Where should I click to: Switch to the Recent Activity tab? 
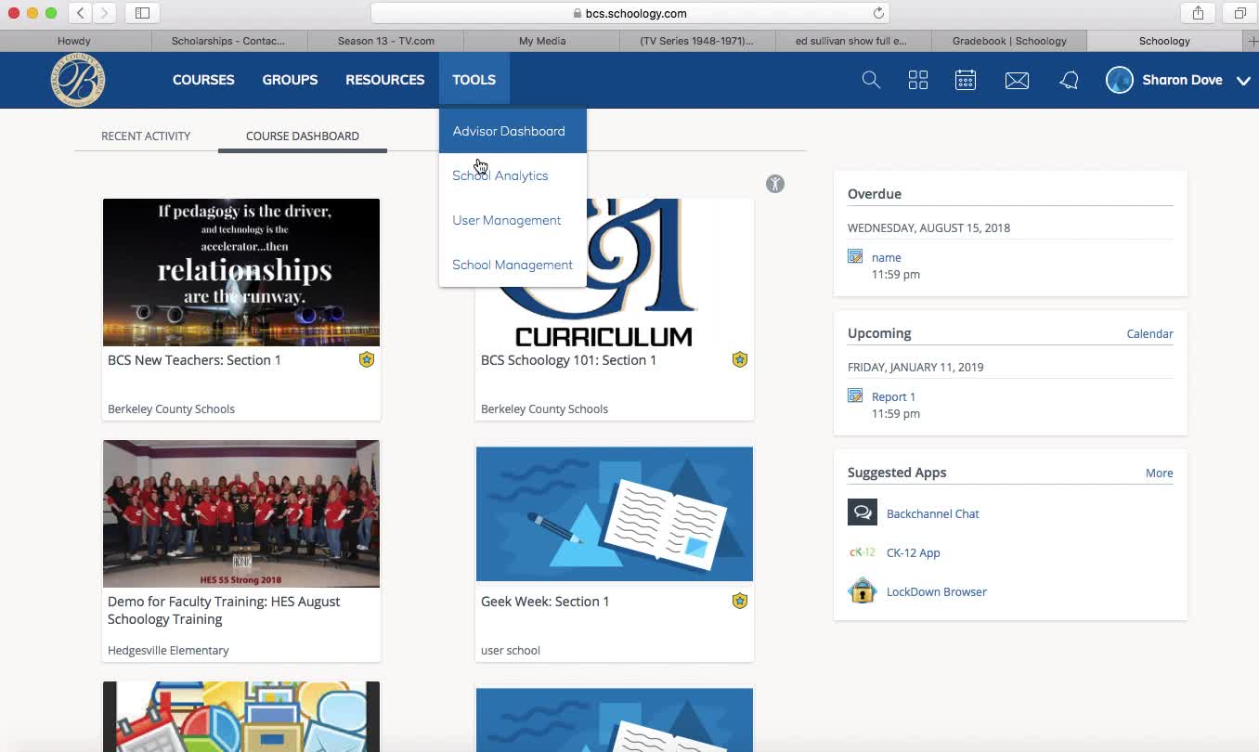[146, 136]
